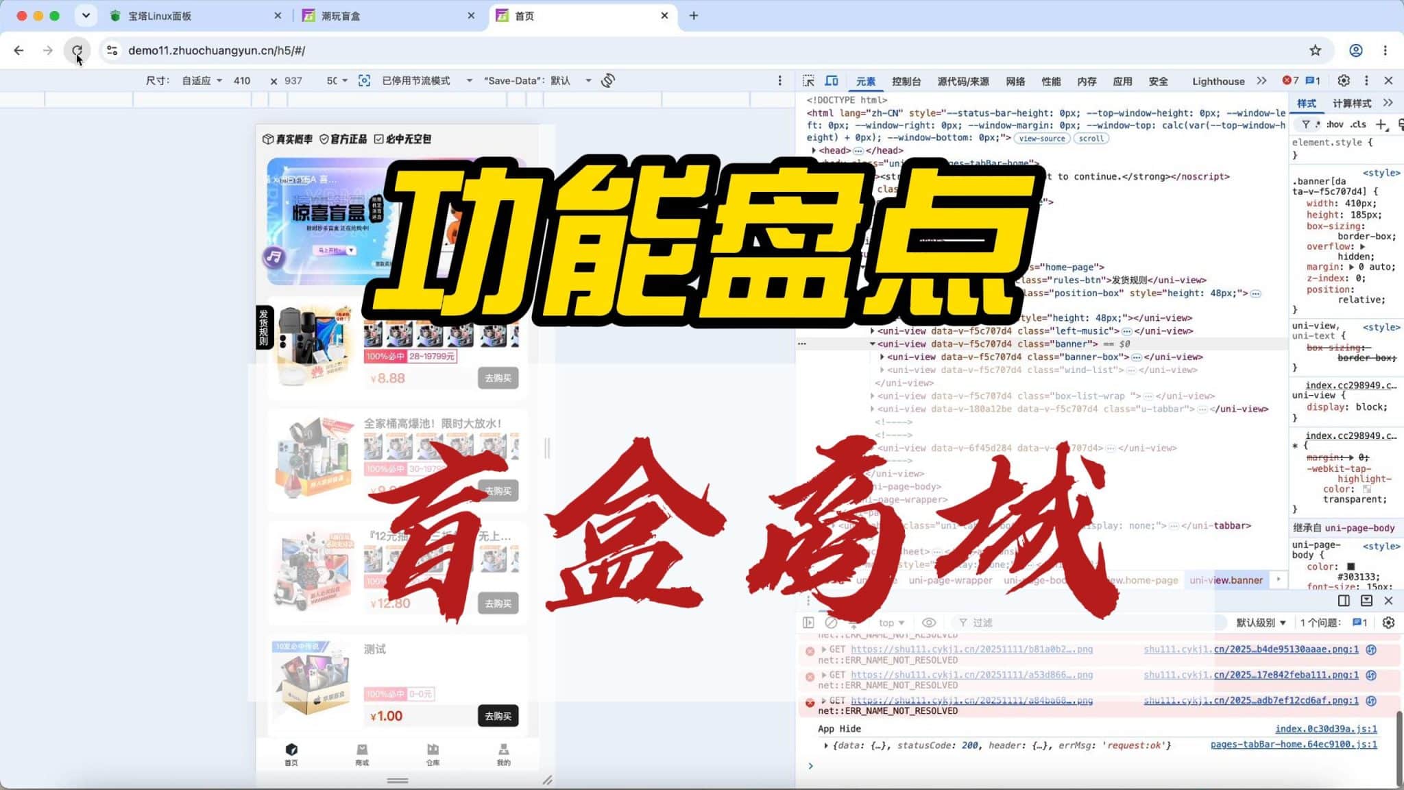
Task: Switch to the 潮玩盲盒 browser tab
Action: (387, 16)
